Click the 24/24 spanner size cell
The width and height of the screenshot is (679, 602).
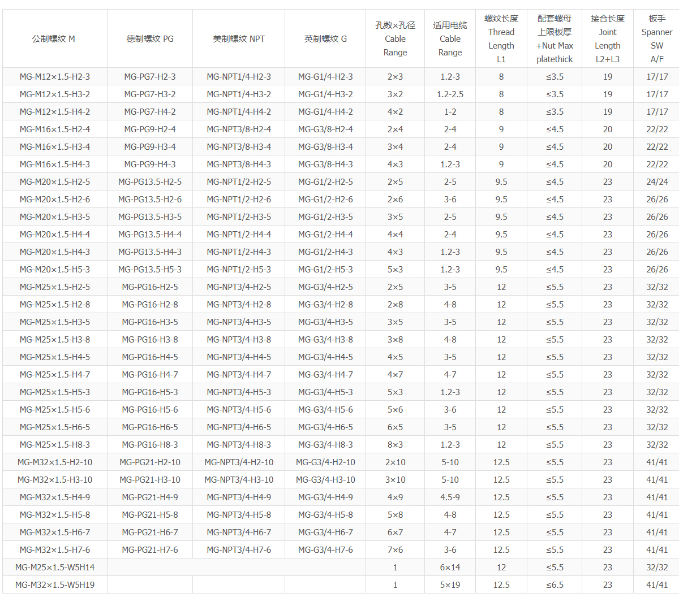pyautogui.click(x=657, y=182)
